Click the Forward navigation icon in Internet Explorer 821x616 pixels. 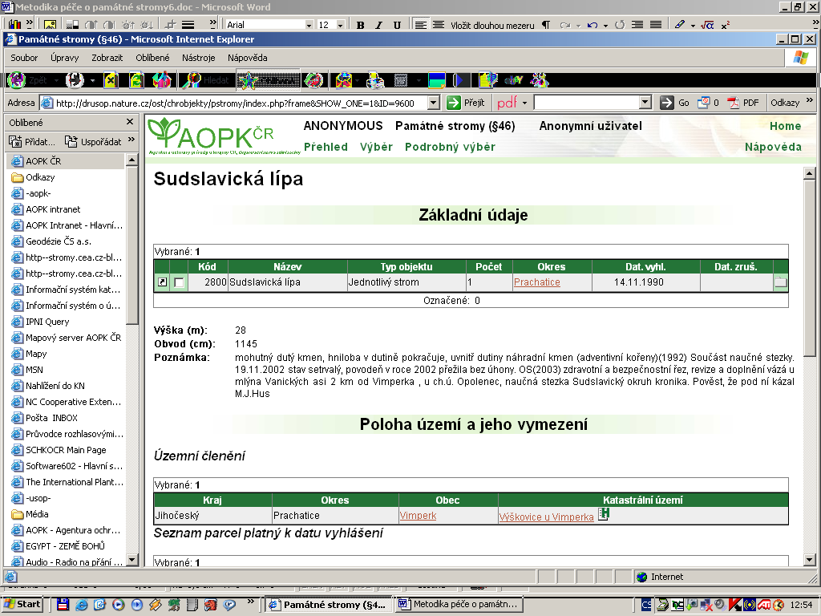(75, 80)
